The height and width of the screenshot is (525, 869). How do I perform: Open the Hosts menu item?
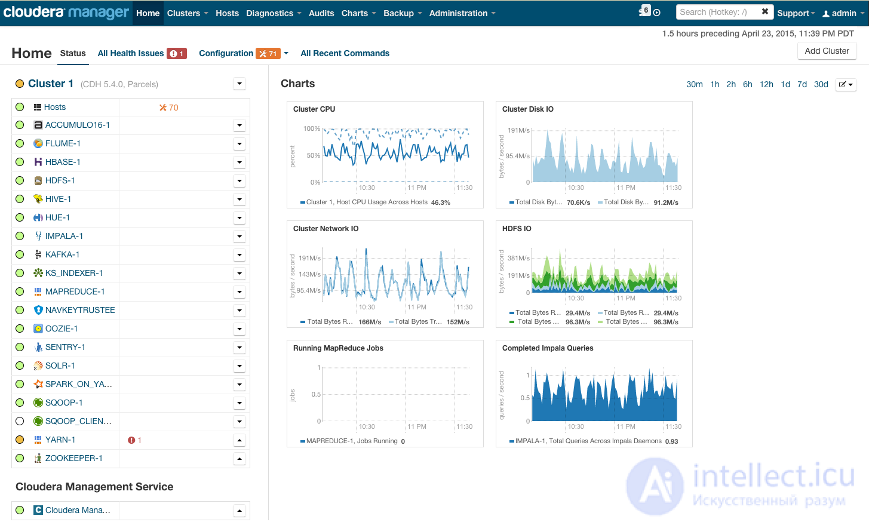coord(227,13)
